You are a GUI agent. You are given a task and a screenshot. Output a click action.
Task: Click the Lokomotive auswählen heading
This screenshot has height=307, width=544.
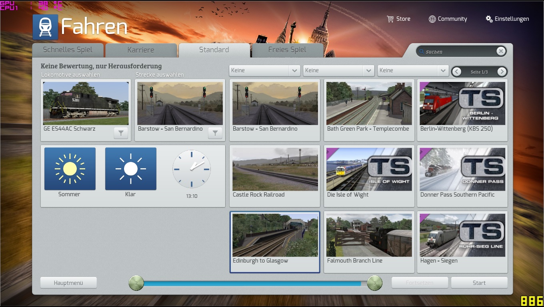click(70, 75)
